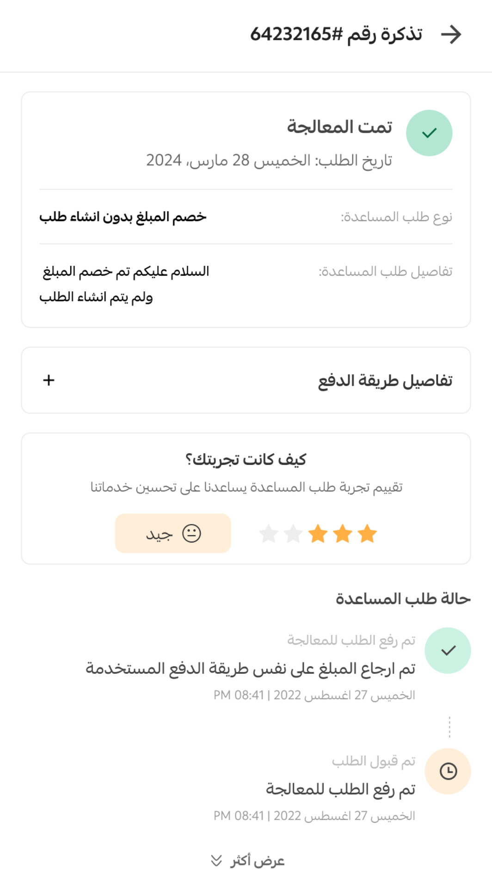Select the third orange star
This screenshot has width=492, height=888.
coord(318,534)
